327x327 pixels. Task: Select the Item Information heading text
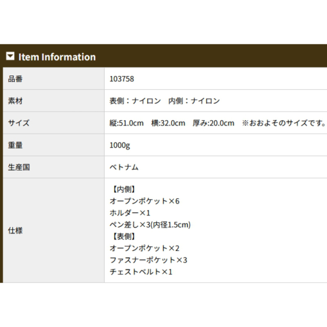(x=57, y=57)
